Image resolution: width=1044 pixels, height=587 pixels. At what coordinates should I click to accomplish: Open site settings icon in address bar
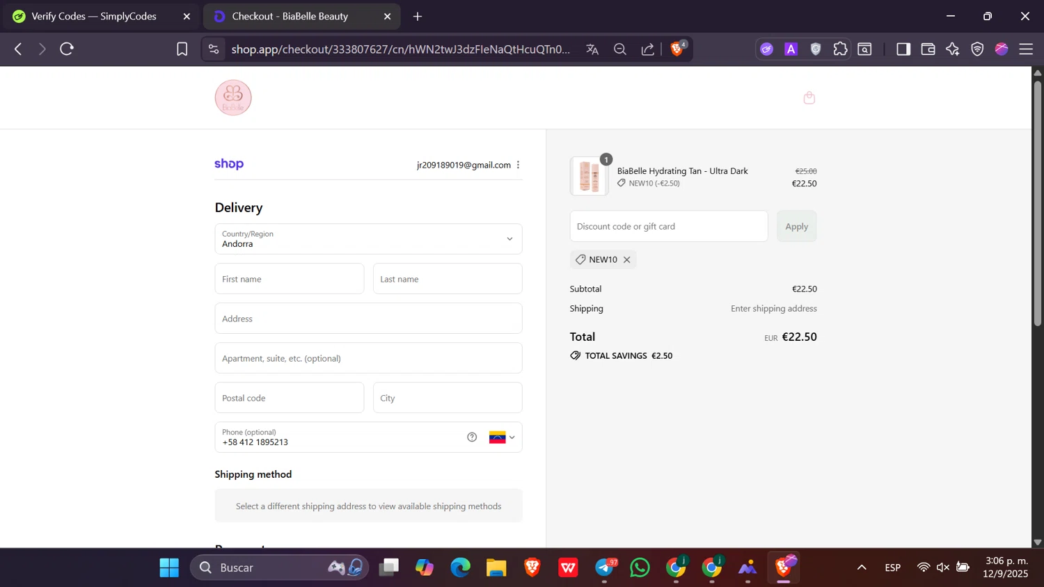[x=214, y=49]
